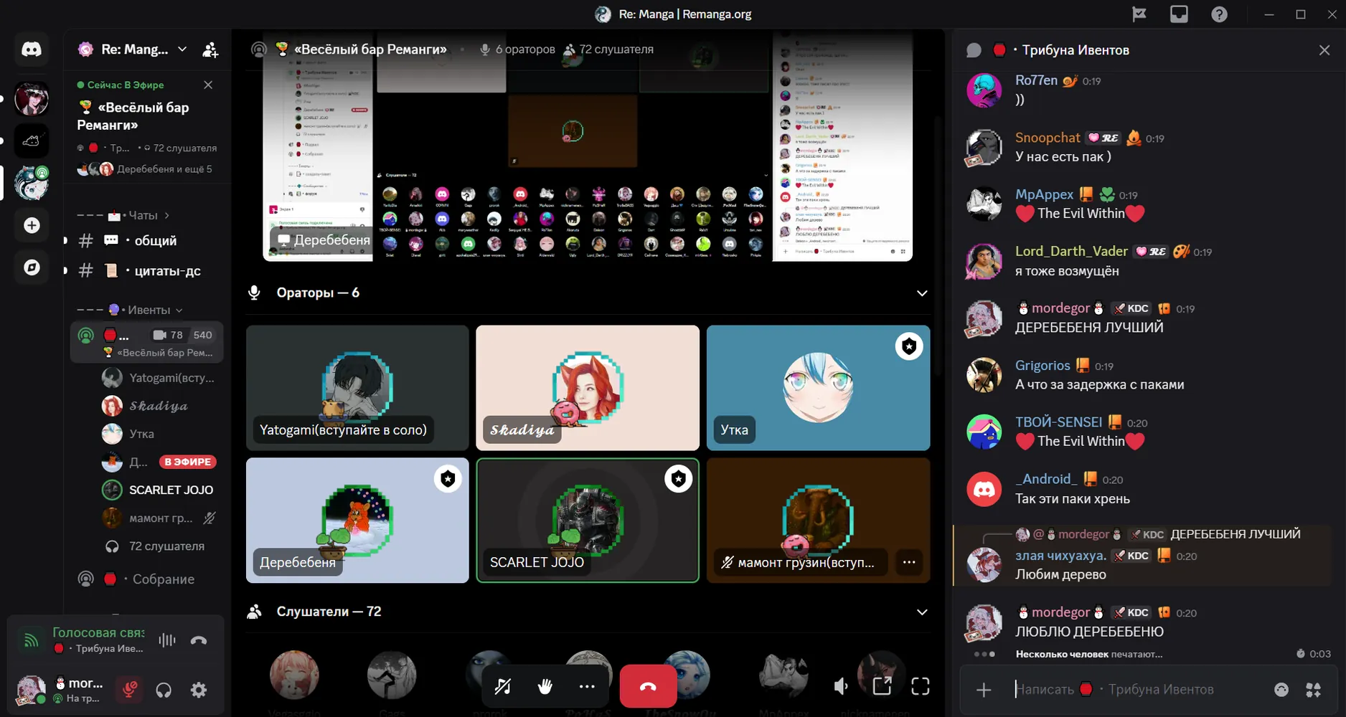1346x717 pixels.
Task: Click В ЭФИРЕ live badge in sidebar
Action: coord(187,462)
